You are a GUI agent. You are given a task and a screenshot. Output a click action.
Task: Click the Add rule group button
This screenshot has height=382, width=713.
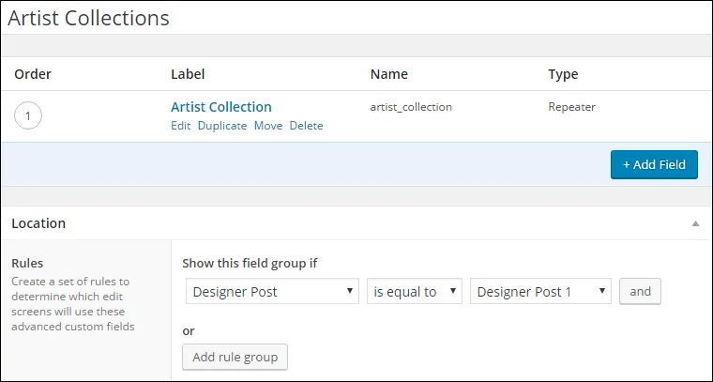tap(235, 357)
